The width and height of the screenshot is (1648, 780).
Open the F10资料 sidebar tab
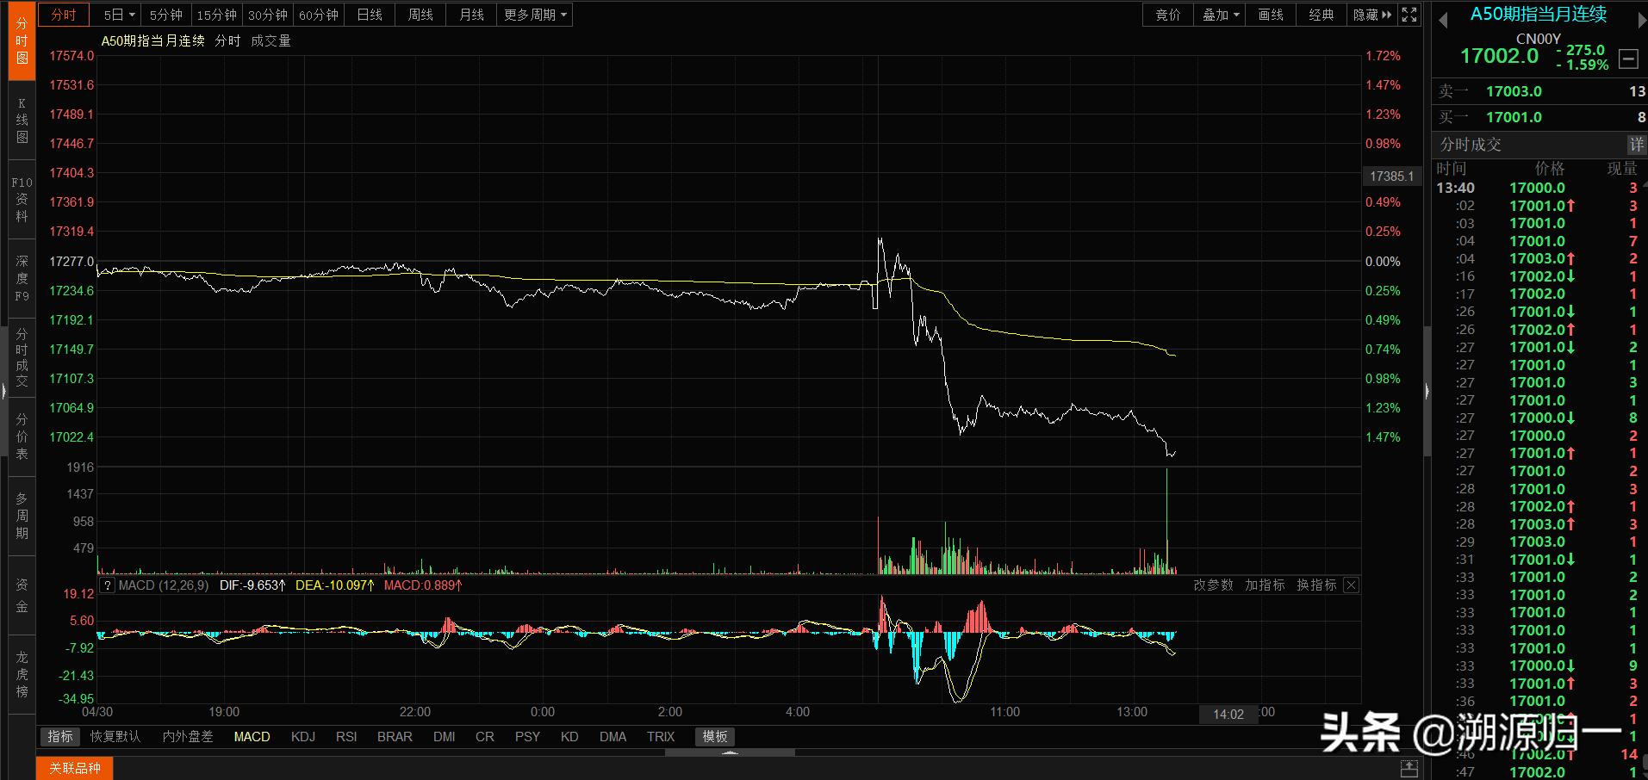22,200
